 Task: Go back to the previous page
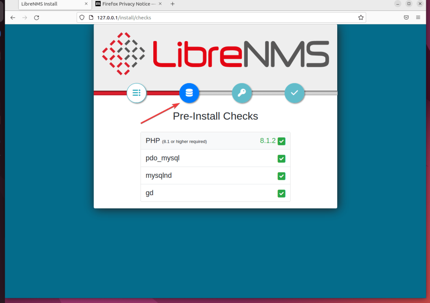(13, 18)
